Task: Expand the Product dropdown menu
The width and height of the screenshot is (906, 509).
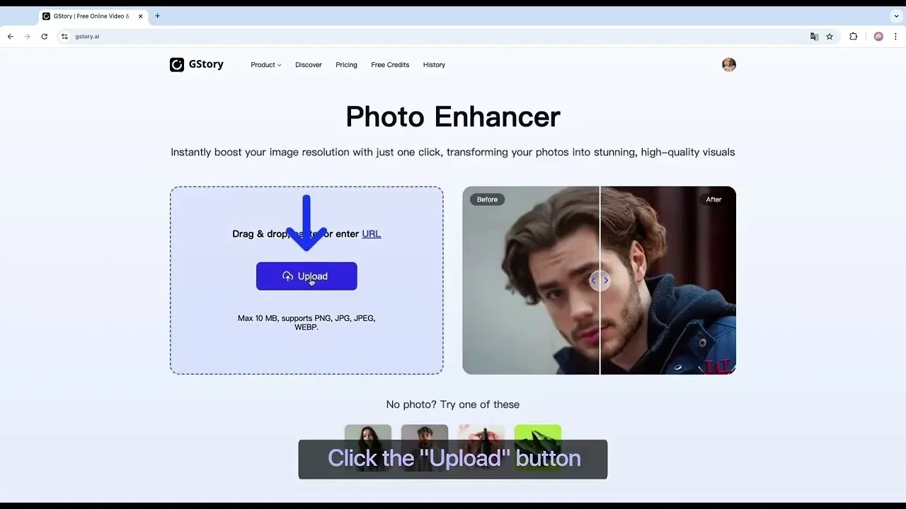Action: (265, 64)
